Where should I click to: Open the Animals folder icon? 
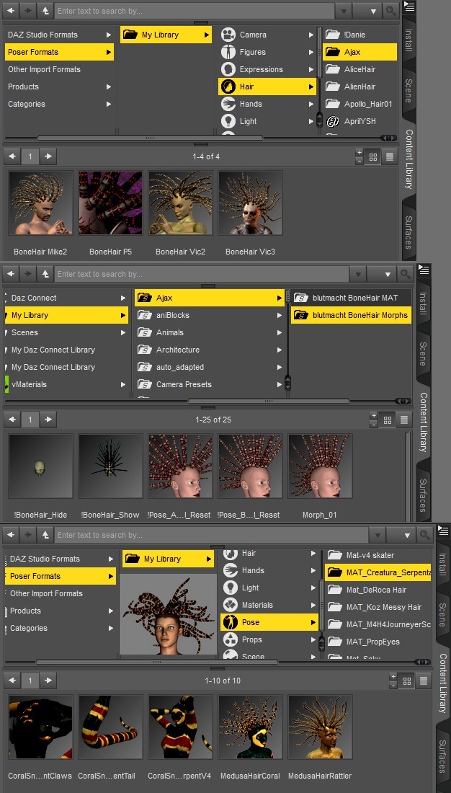click(145, 332)
